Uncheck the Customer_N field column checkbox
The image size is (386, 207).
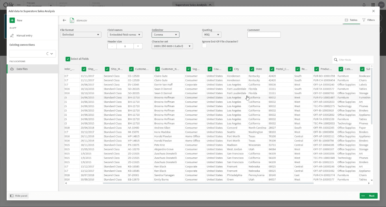(x=157, y=69)
